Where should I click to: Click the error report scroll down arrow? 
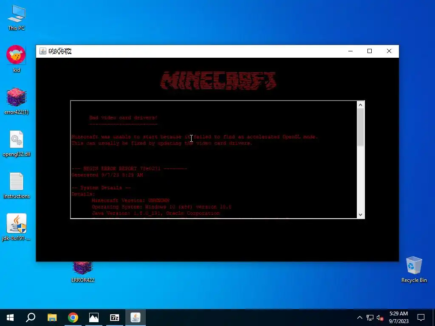[x=360, y=214]
